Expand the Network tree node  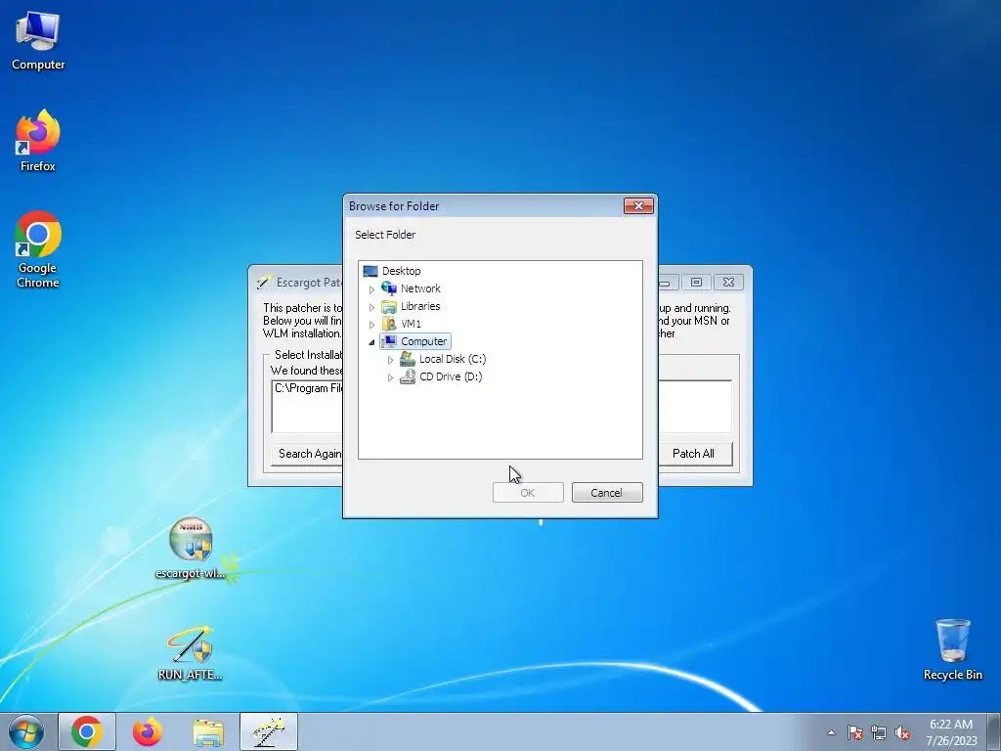tap(372, 289)
